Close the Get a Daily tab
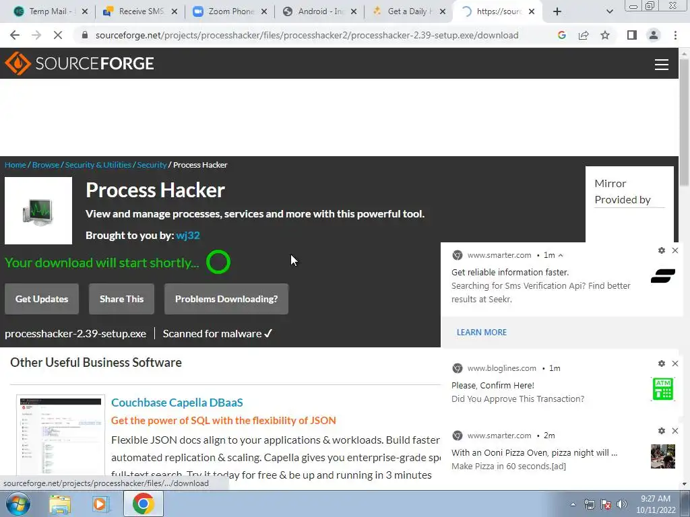 click(x=443, y=11)
